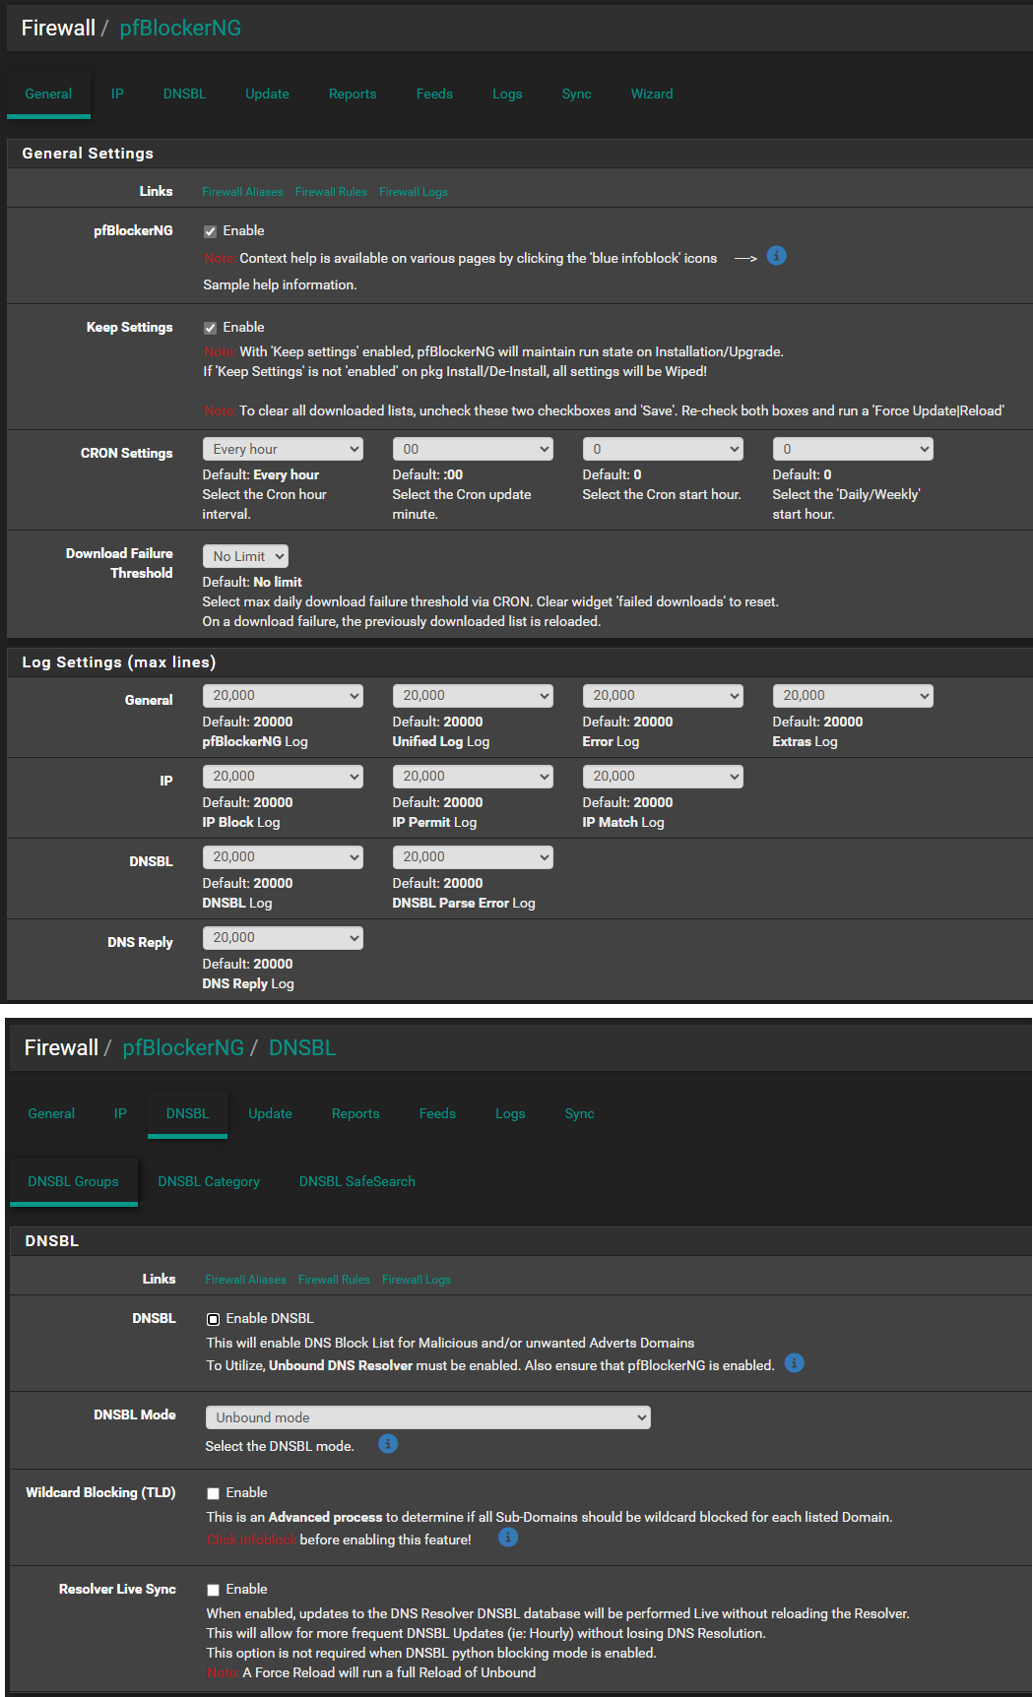1033x1697 pixels.
Task: Open Logs tab in top panel
Action: pyautogui.click(x=507, y=94)
